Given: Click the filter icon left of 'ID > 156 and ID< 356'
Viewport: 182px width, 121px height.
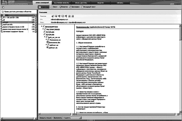Looking at the screenshot, I should coord(2,18).
